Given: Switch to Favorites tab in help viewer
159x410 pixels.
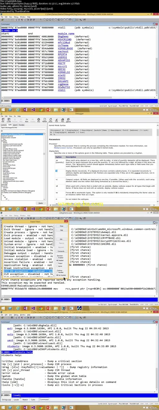Looking at the screenshot, I should point(21,125).
